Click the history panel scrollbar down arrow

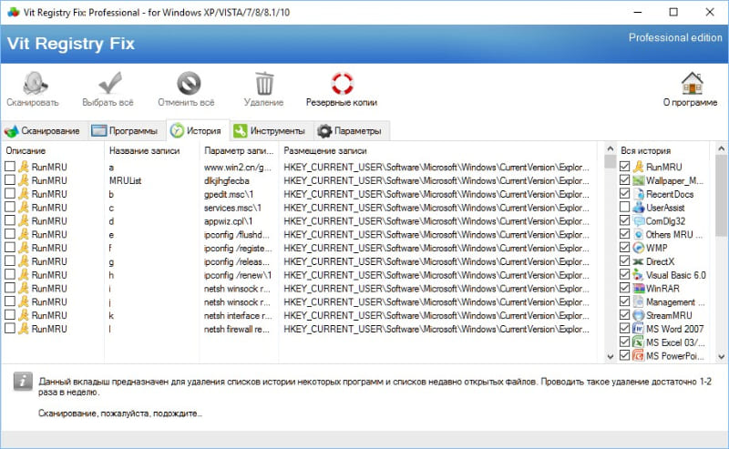tap(721, 356)
